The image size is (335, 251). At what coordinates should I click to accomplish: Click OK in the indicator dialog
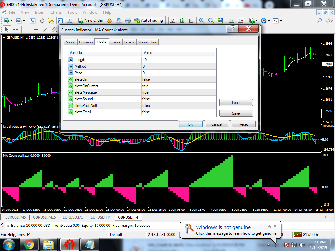pos(190,124)
